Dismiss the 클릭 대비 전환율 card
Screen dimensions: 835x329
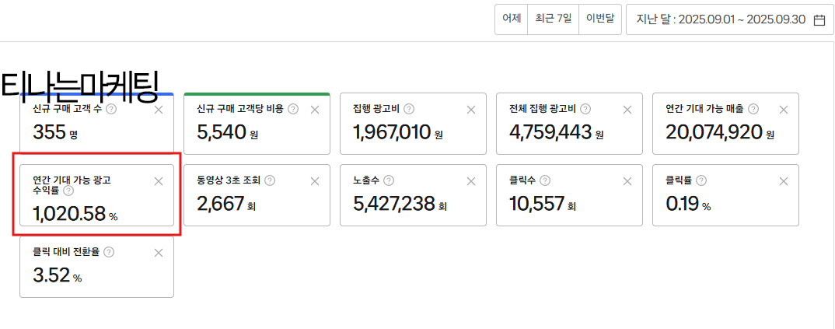pyautogui.click(x=159, y=253)
